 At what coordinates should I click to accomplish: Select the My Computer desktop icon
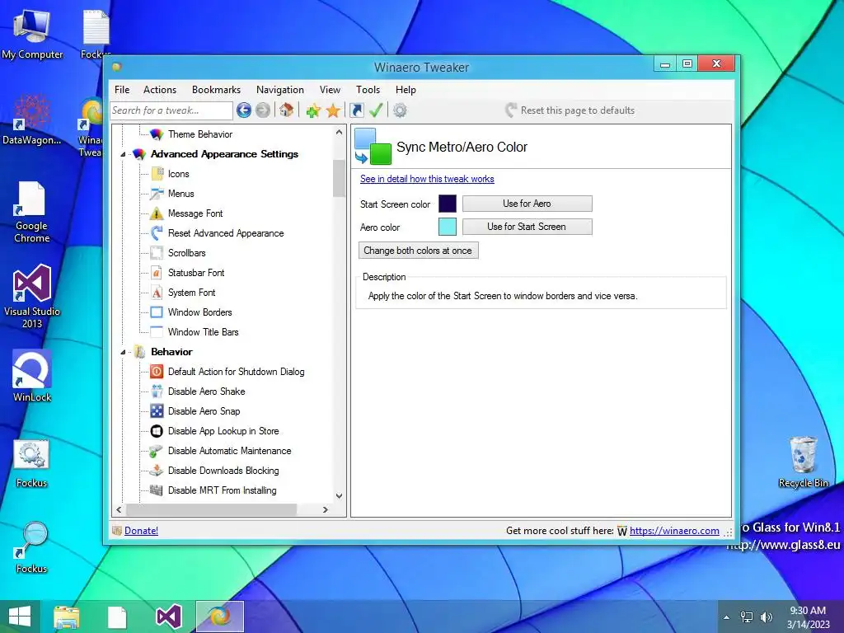(x=32, y=33)
